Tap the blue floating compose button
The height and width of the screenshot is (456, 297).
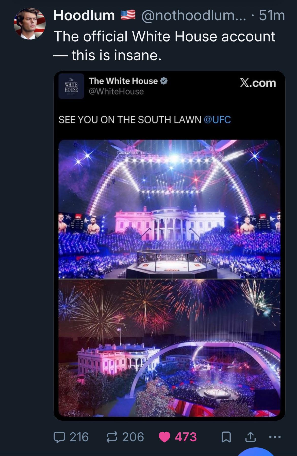point(256,452)
